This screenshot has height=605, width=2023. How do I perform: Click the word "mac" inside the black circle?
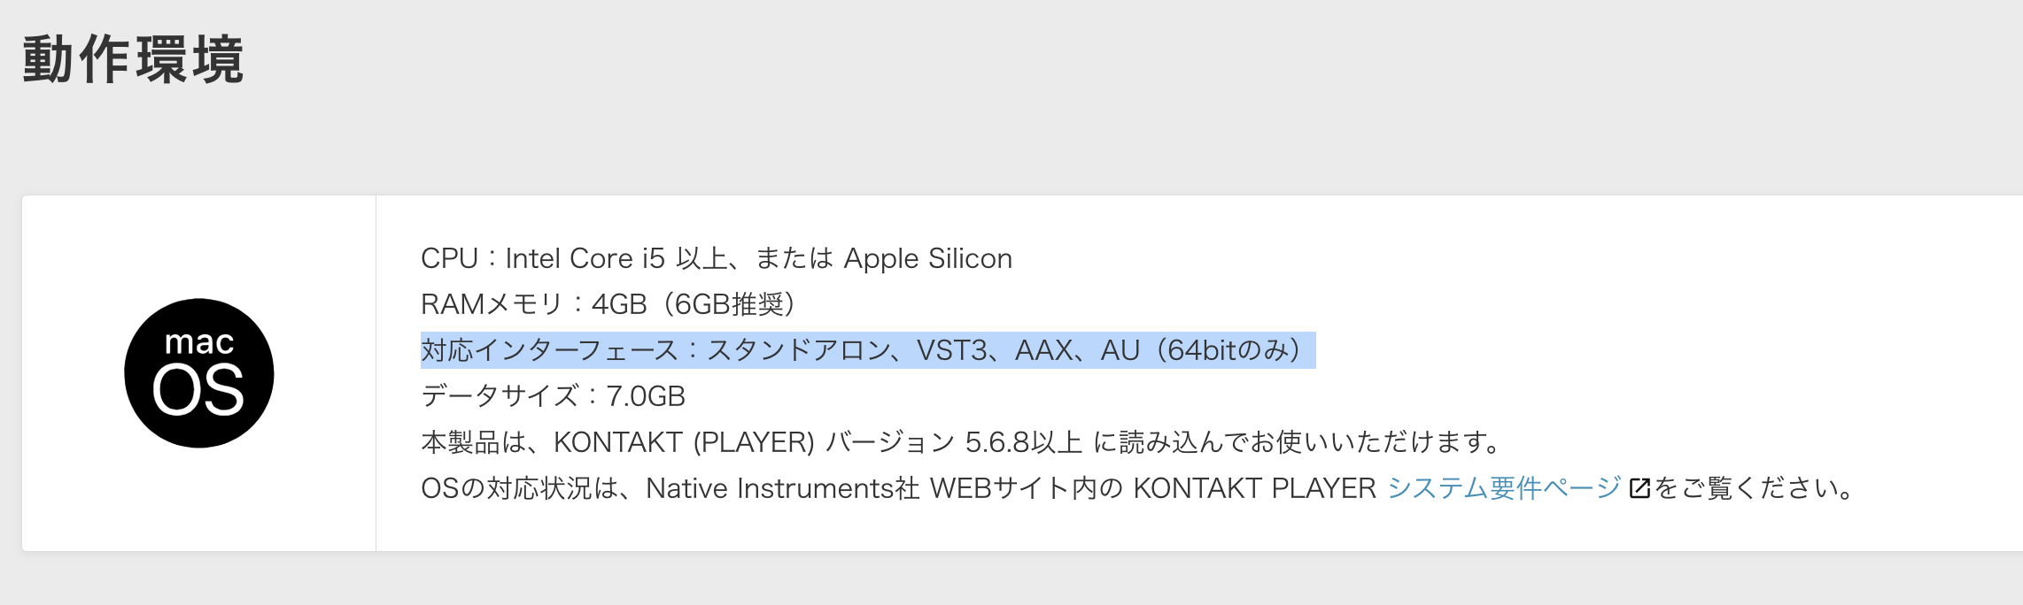pos(199,341)
